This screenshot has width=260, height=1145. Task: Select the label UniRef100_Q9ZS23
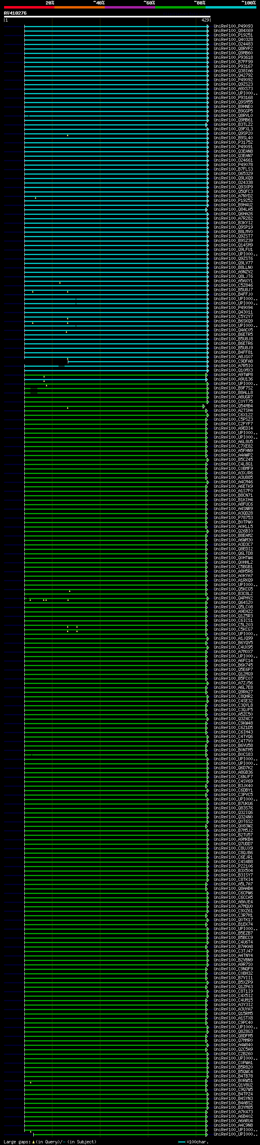[233, 84]
